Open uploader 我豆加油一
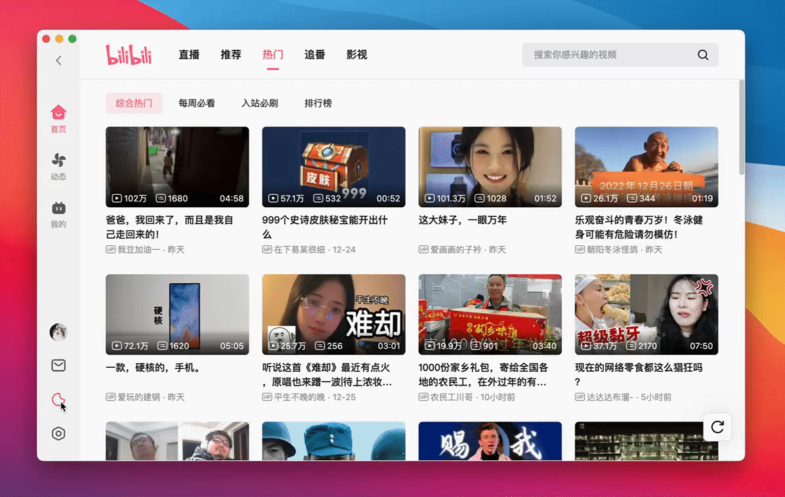The image size is (785, 497). pyautogui.click(x=138, y=250)
